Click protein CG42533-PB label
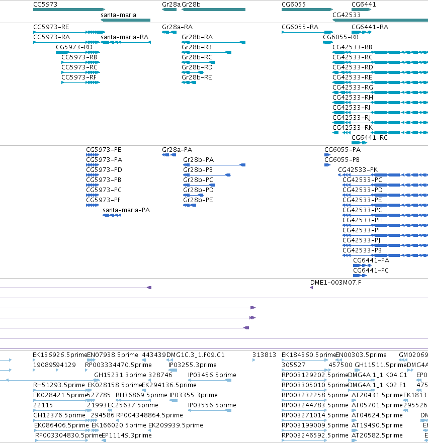 coord(362,250)
